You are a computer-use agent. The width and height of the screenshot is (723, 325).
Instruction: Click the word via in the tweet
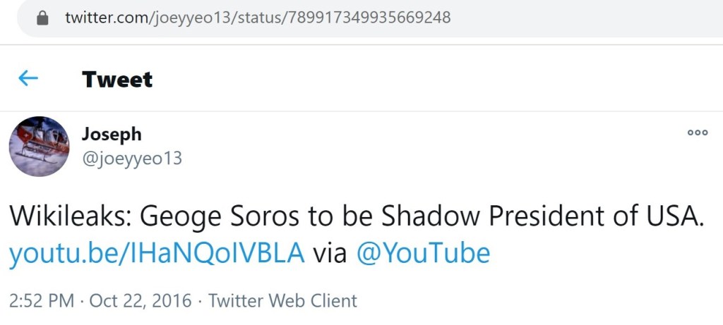click(330, 253)
